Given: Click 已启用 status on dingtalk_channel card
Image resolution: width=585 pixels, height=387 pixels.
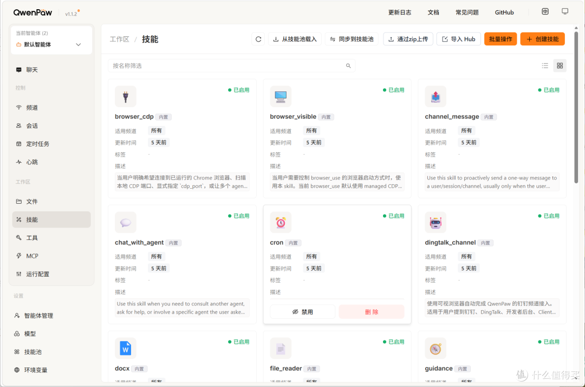Looking at the screenshot, I should (x=548, y=216).
